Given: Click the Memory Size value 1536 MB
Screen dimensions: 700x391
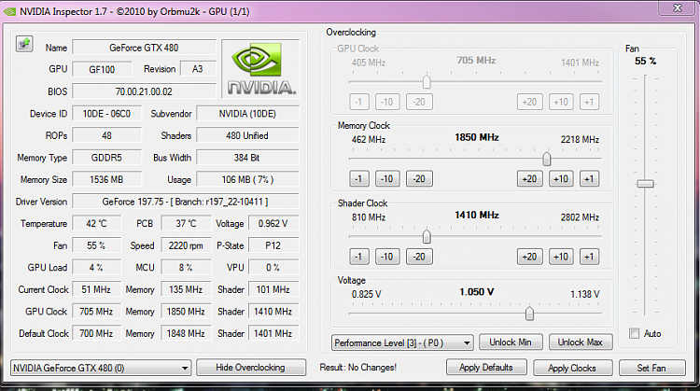Looking at the screenshot, I should pos(106,179).
